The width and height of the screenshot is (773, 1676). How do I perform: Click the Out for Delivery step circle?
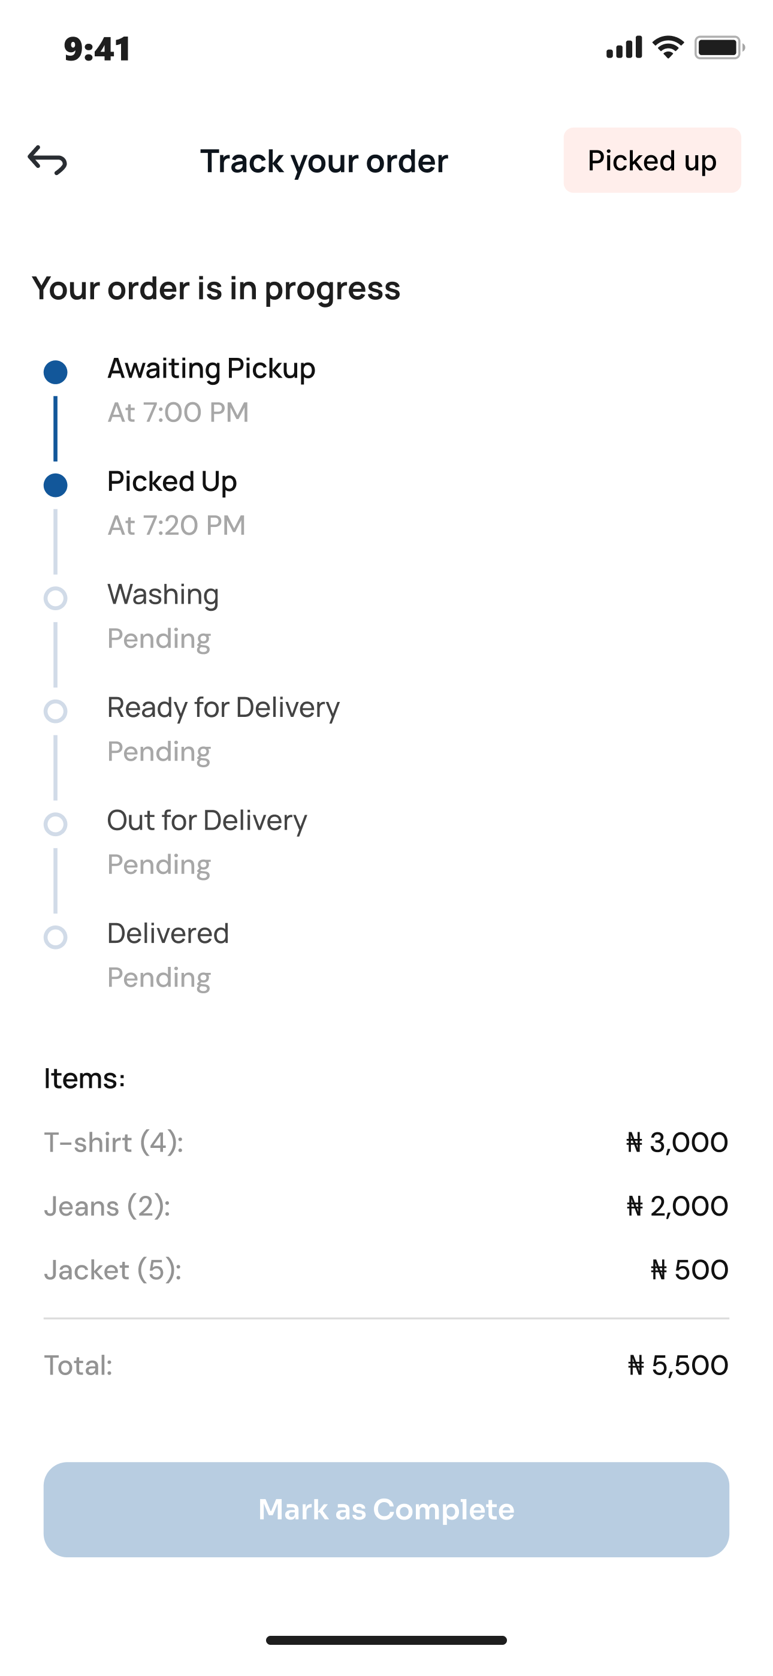[x=55, y=824]
